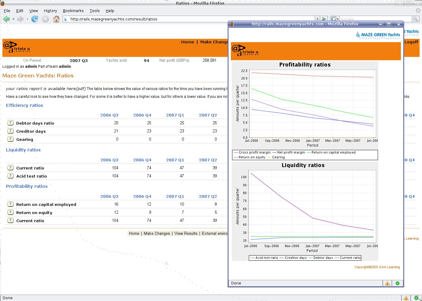Viewport: 422px width, 301px height.
Task: Click the Home icon in toolbar
Action: 56,19
